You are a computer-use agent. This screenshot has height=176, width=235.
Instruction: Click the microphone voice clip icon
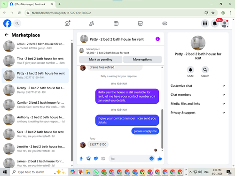(81, 159)
